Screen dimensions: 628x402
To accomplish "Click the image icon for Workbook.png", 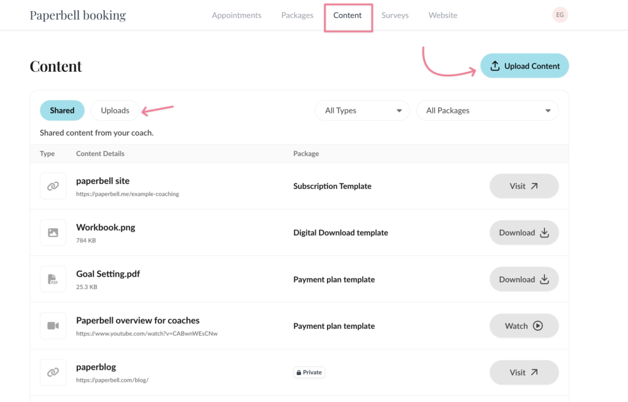I will [x=53, y=233].
